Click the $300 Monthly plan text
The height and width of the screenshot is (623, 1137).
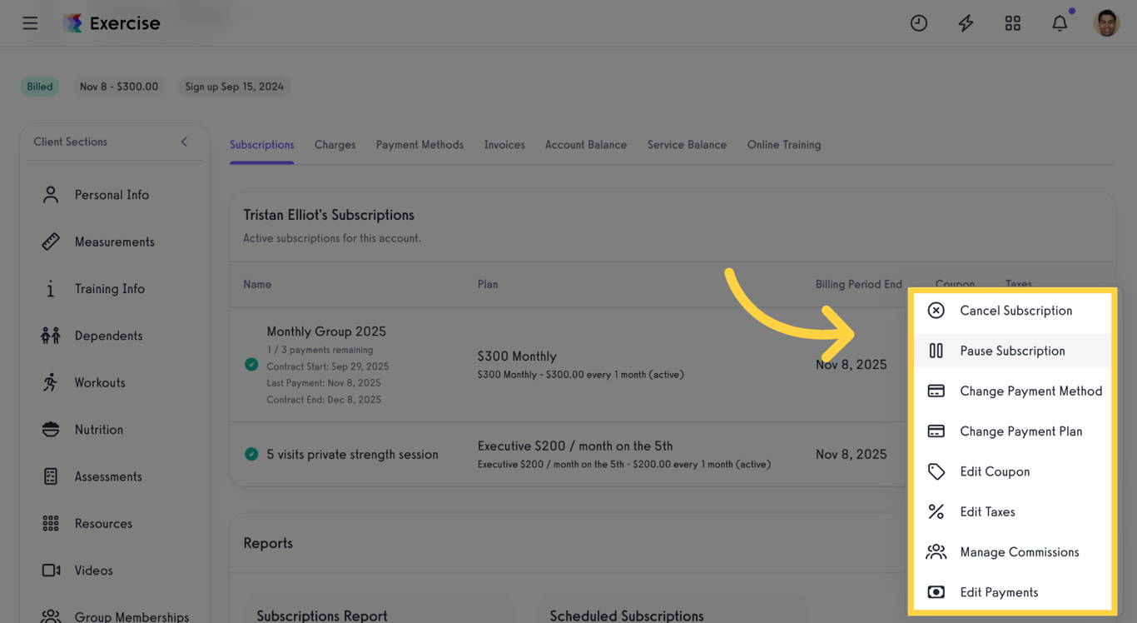click(x=517, y=356)
